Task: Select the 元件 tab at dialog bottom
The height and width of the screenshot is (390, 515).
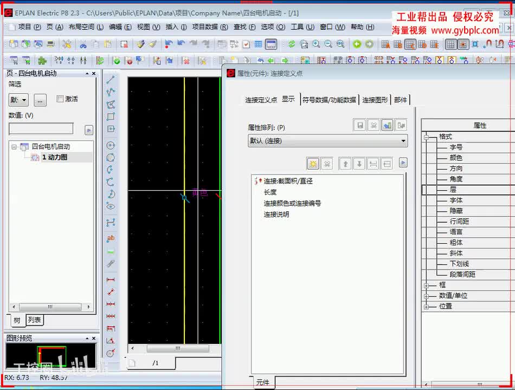Action: tap(263, 382)
